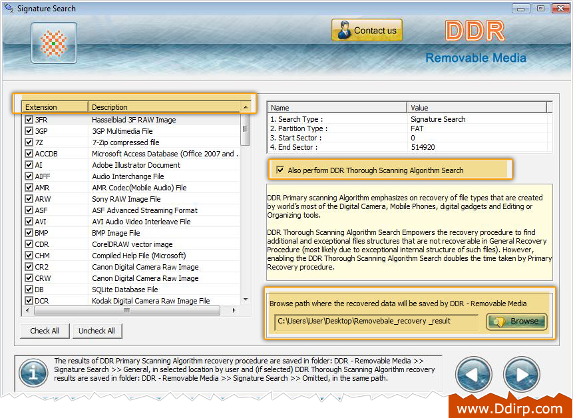573x418 pixels.
Task: Click the extension list scroll down arrow
Action: click(x=246, y=300)
